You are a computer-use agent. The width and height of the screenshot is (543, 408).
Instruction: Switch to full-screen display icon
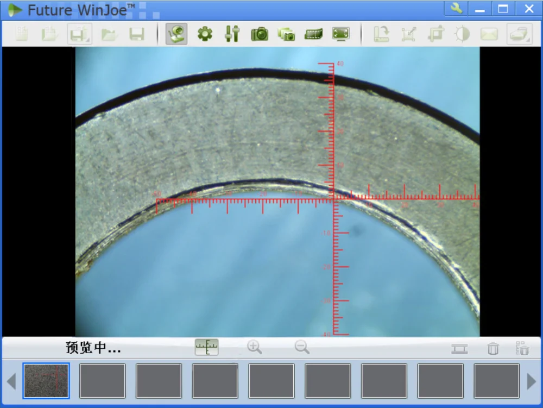pyautogui.click(x=341, y=34)
